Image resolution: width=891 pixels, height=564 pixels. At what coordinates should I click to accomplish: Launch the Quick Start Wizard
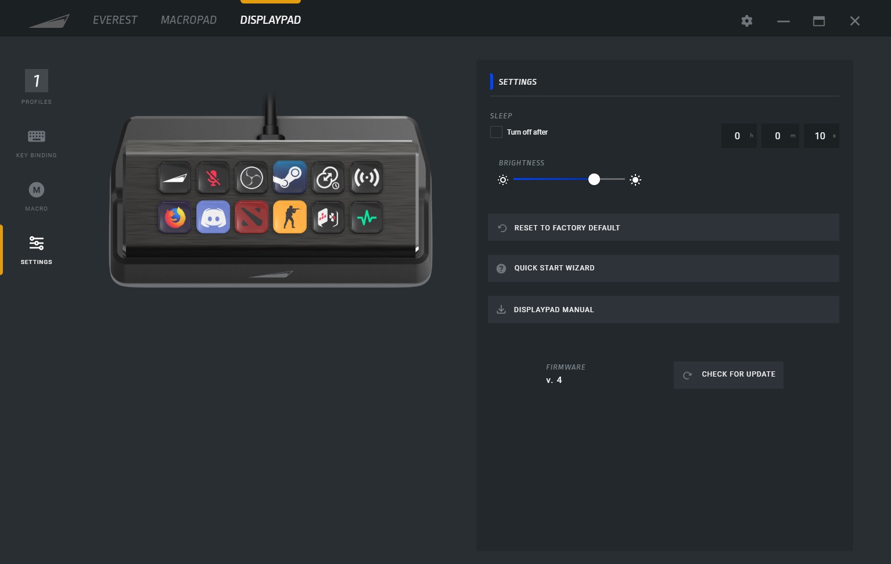(x=663, y=268)
